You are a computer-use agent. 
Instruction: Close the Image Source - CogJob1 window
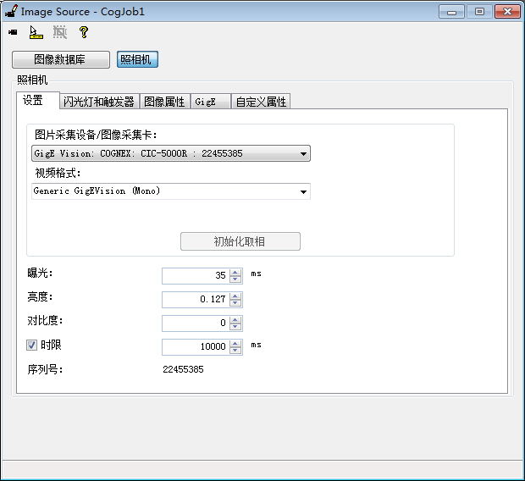click(x=507, y=12)
